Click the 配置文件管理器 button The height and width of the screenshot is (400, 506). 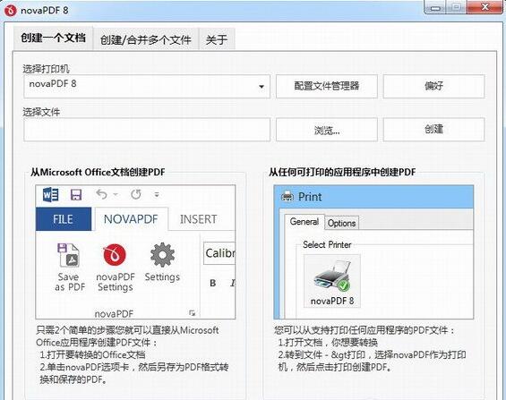pyautogui.click(x=327, y=86)
